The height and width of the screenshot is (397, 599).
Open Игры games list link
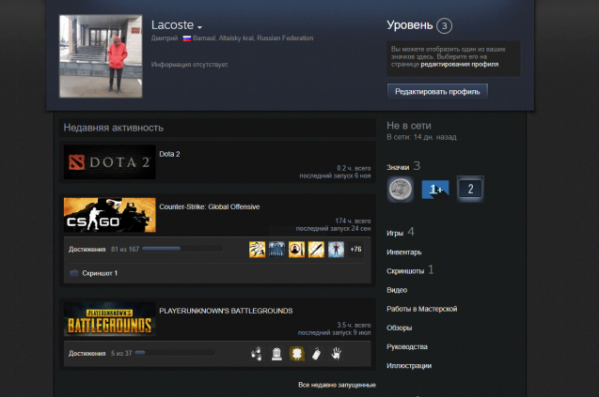[395, 232]
